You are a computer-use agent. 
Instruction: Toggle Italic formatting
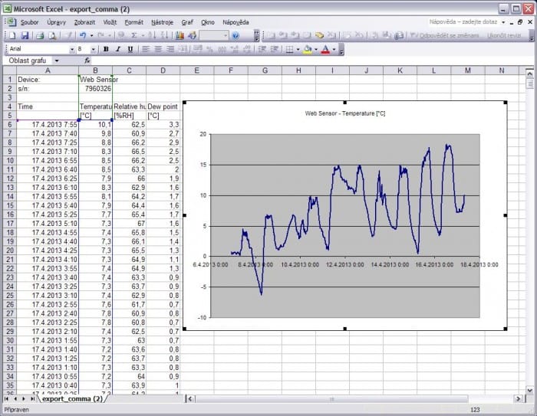(118, 49)
